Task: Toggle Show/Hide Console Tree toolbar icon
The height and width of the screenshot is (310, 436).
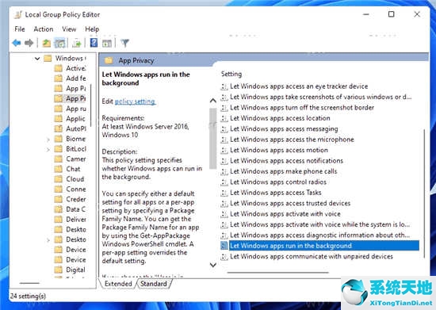Action: (x=59, y=43)
